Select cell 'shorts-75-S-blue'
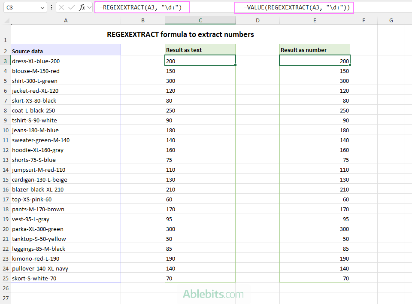This screenshot has height=304, width=412. (66, 160)
